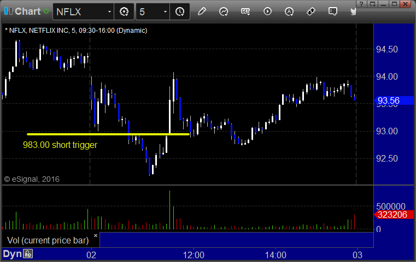Click the 500000 volume axis label
416x262 pixels.
[x=391, y=206]
